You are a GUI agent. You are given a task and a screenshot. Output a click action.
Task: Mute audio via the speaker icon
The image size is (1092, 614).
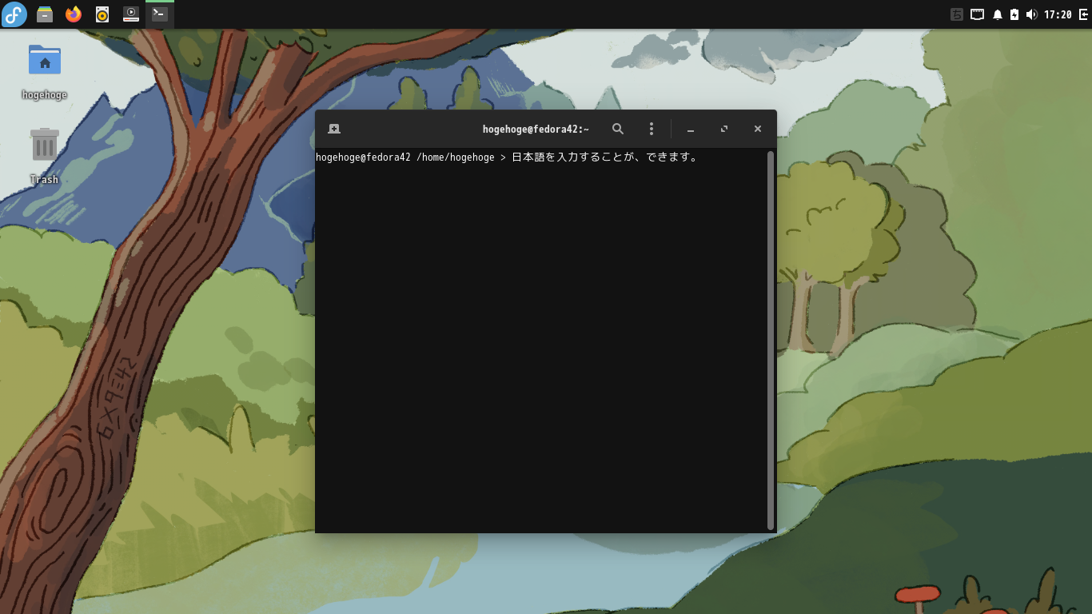(1032, 14)
